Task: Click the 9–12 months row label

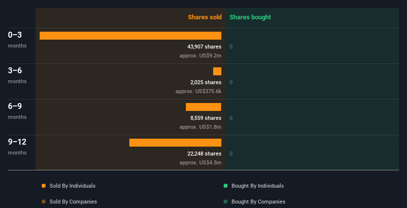Action: [17, 146]
